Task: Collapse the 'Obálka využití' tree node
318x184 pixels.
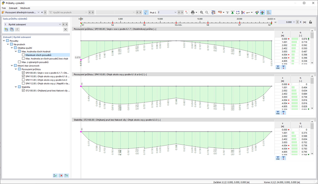Action: coord(12,48)
